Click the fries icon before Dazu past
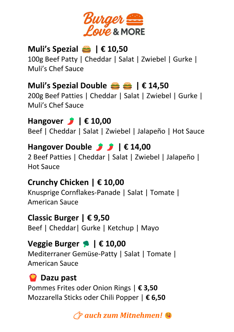This screenshot has height=332, width=234. [33, 278]
